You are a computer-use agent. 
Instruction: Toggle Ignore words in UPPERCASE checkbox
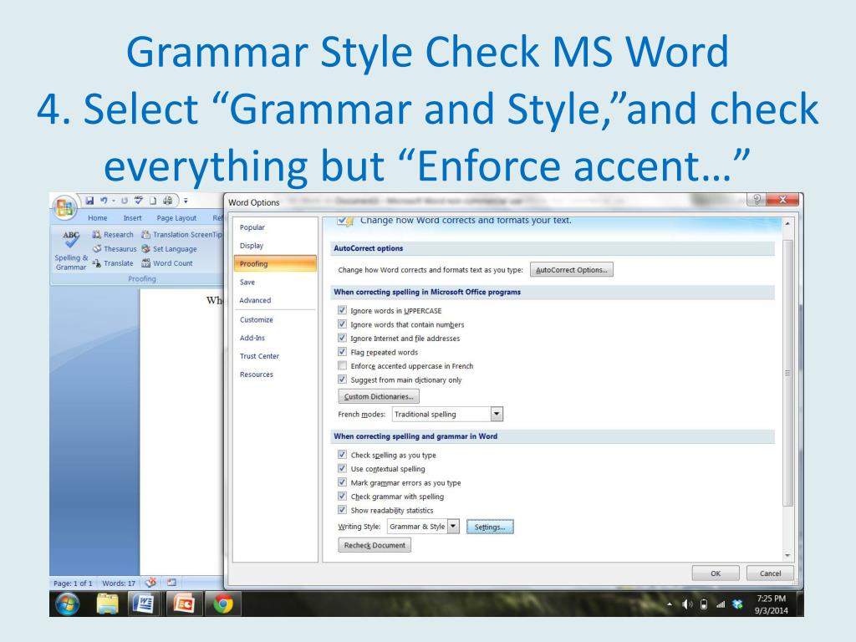[342, 310]
